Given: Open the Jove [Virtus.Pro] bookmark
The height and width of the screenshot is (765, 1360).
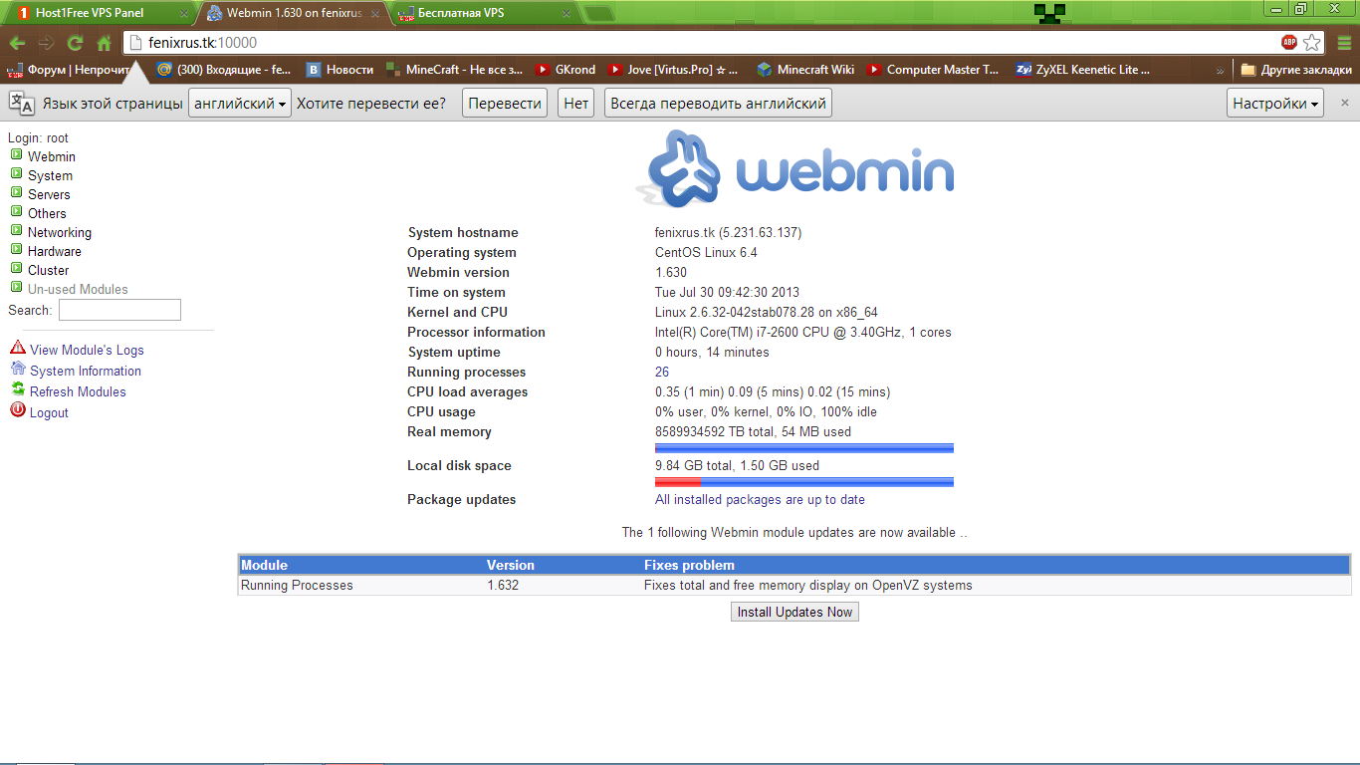Looking at the screenshot, I should point(674,70).
